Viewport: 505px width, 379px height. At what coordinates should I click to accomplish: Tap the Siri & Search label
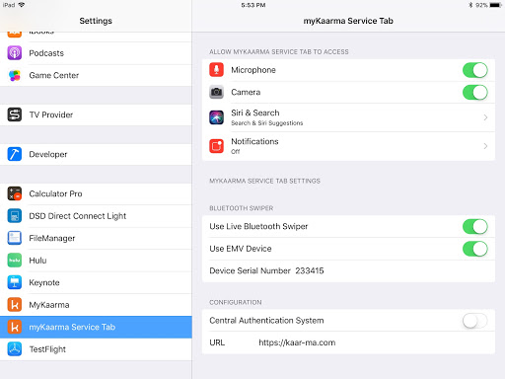[255, 113]
